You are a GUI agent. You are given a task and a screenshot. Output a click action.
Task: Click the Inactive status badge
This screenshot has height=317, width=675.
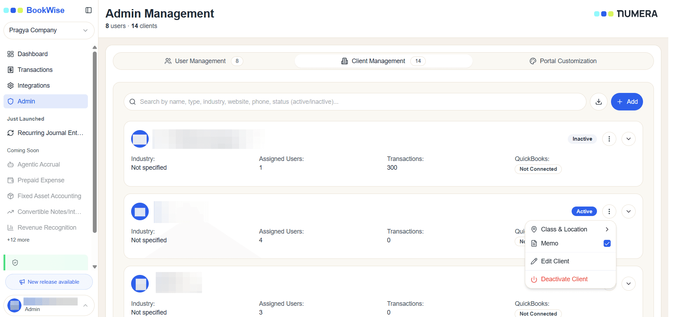click(582, 139)
